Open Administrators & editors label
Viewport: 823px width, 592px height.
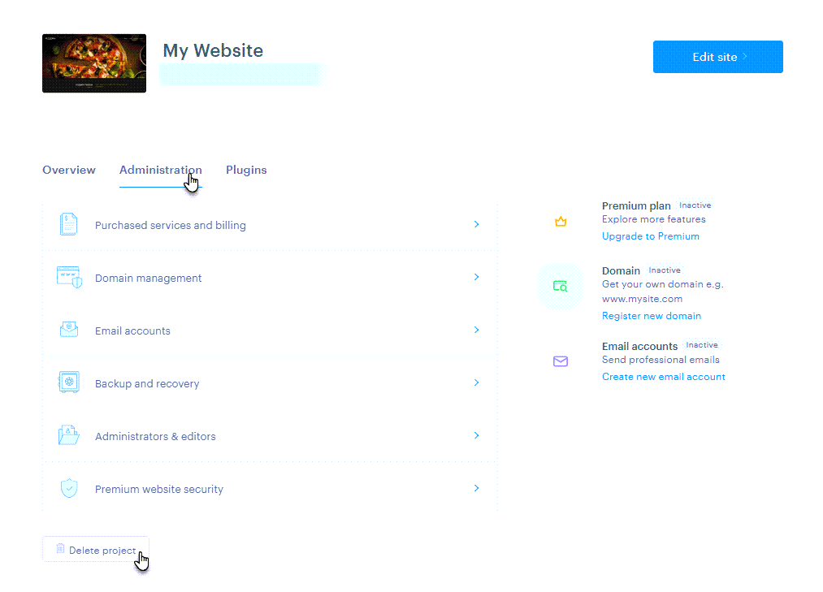(x=155, y=437)
